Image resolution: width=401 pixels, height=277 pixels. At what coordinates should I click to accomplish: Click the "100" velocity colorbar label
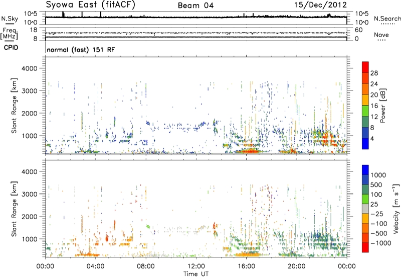point(376,194)
